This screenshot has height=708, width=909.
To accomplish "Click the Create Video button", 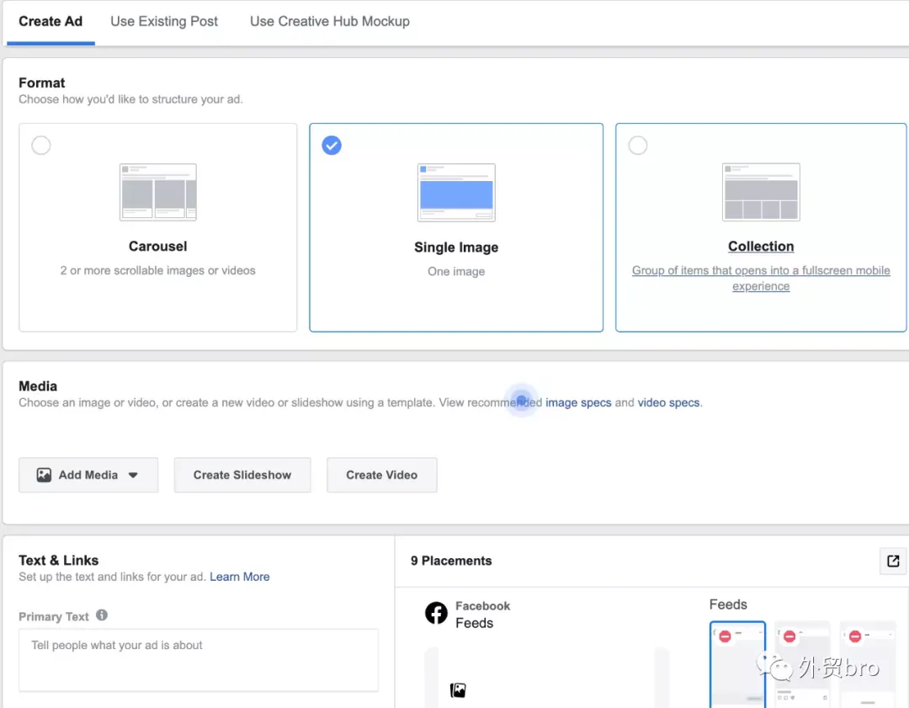I will (x=381, y=475).
